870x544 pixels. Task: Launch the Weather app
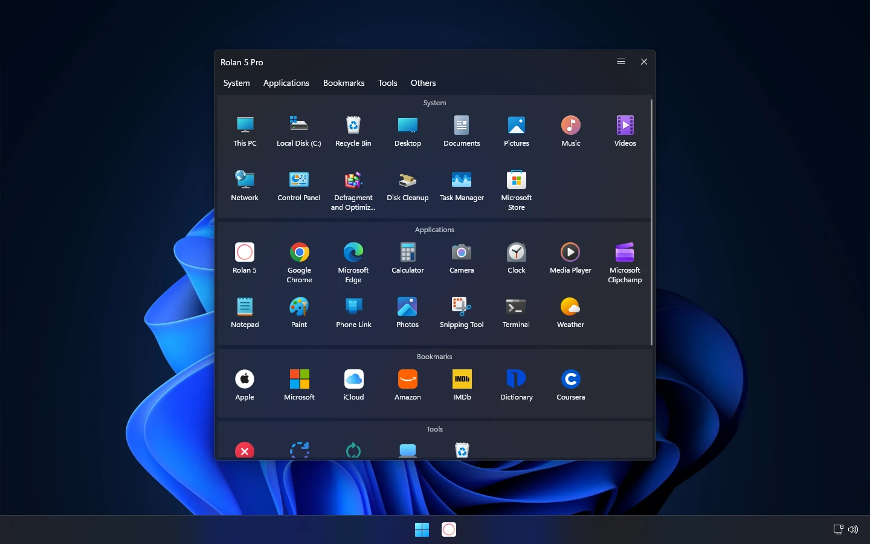click(570, 312)
